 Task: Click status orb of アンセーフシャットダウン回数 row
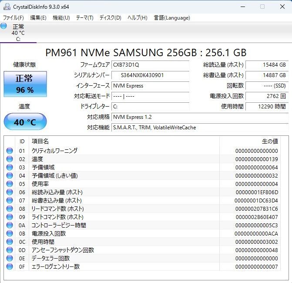pyautogui.click(x=10, y=250)
